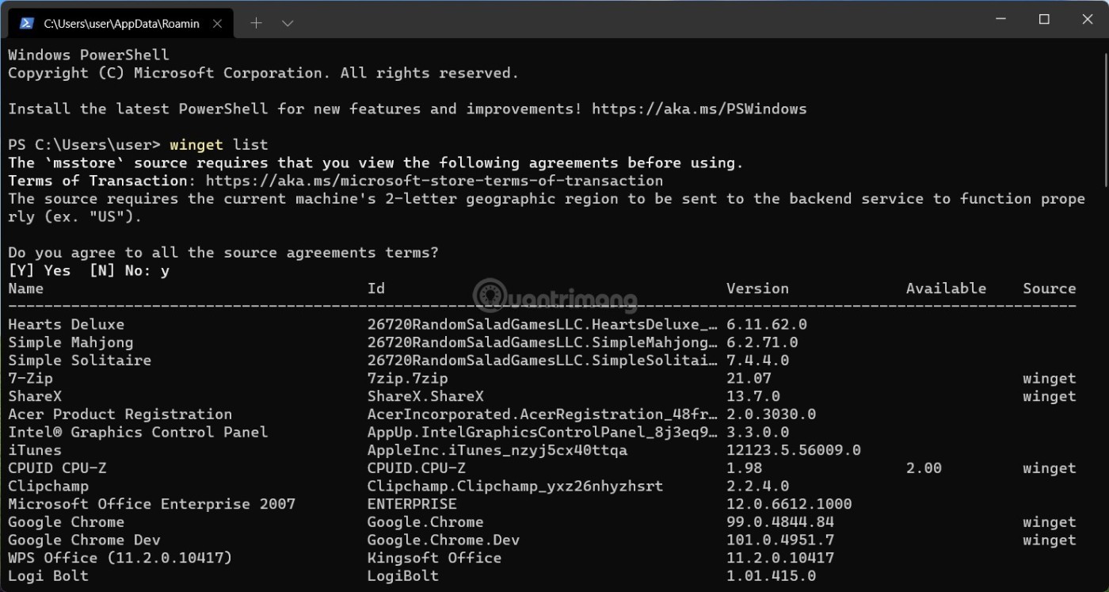Image resolution: width=1109 pixels, height=592 pixels.
Task: Open the https://aka.ms/PSWindows link
Action: coord(699,109)
